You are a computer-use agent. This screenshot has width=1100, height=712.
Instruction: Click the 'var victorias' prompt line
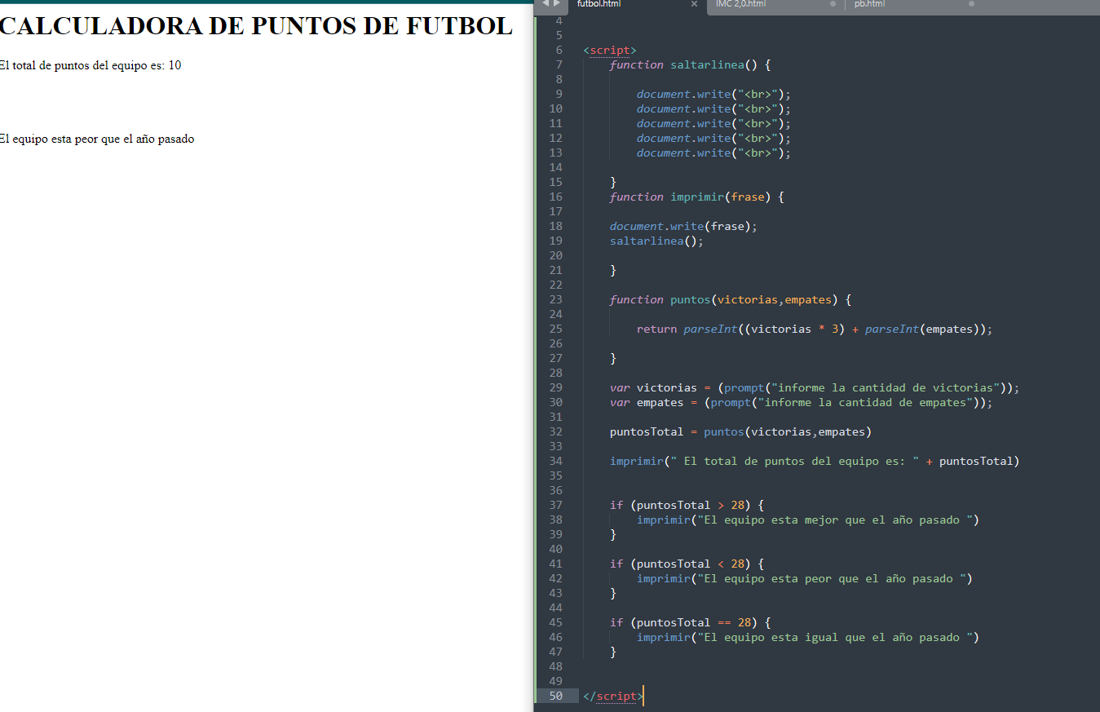point(815,387)
